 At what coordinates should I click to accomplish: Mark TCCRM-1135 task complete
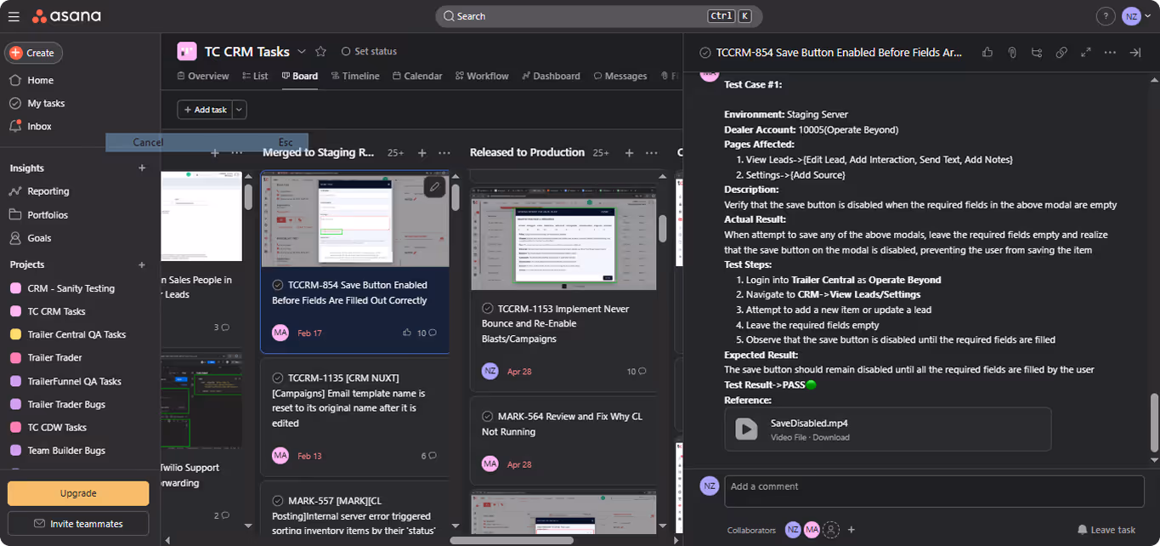pos(278,378)
